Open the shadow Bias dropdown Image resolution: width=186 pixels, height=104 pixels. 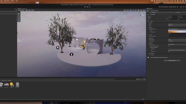click(x=177, y=50)
